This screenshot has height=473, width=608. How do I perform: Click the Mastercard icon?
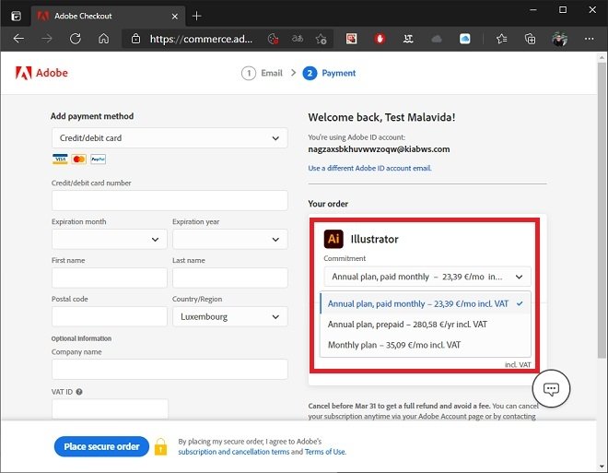(x=79, y=160)
